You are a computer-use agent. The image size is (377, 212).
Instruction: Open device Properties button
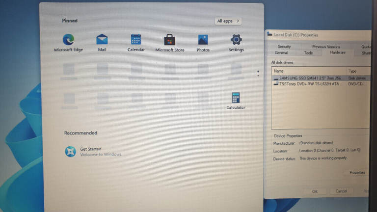[357, 172]
